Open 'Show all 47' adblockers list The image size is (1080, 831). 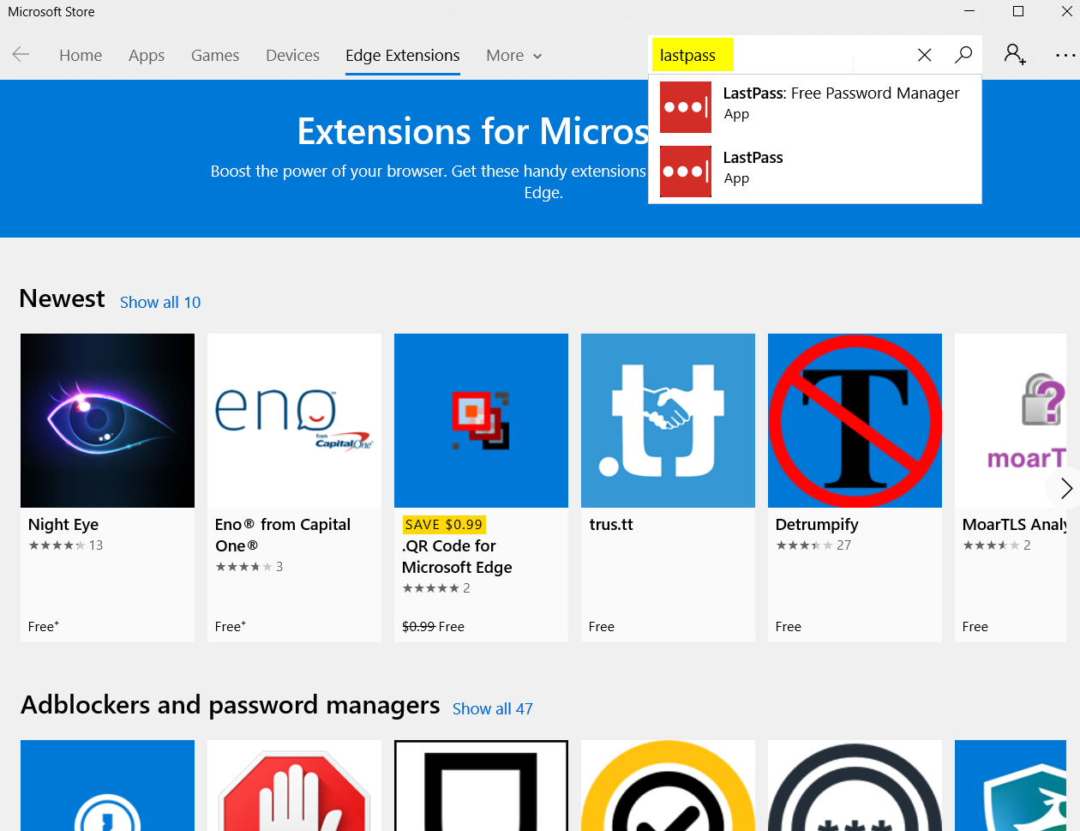coord(492,708)
